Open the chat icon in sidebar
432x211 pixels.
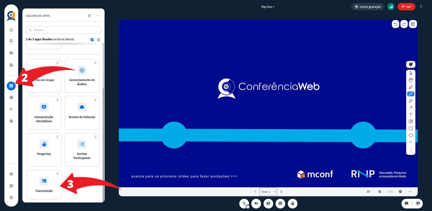coord(11,53)
